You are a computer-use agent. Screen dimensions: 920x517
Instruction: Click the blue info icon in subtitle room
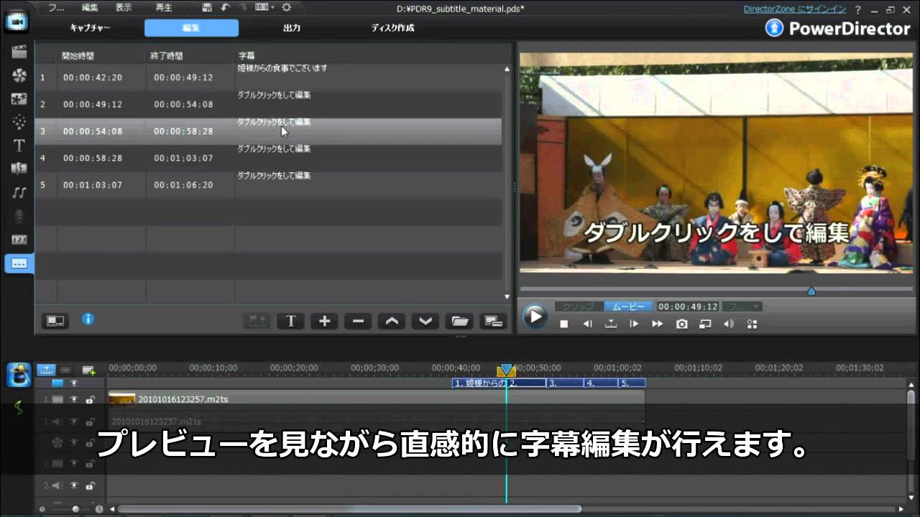88,319
